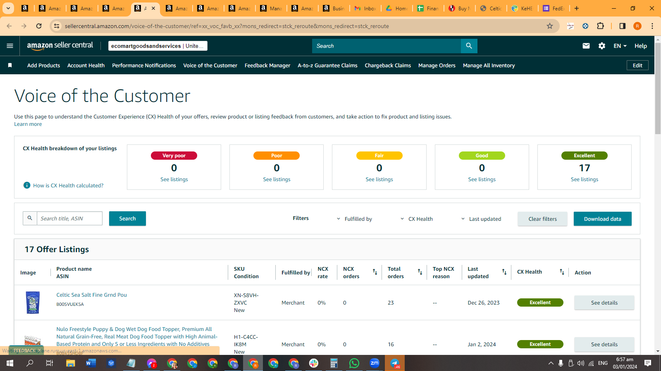Click the Edit favorites bar button

(637, 65)
